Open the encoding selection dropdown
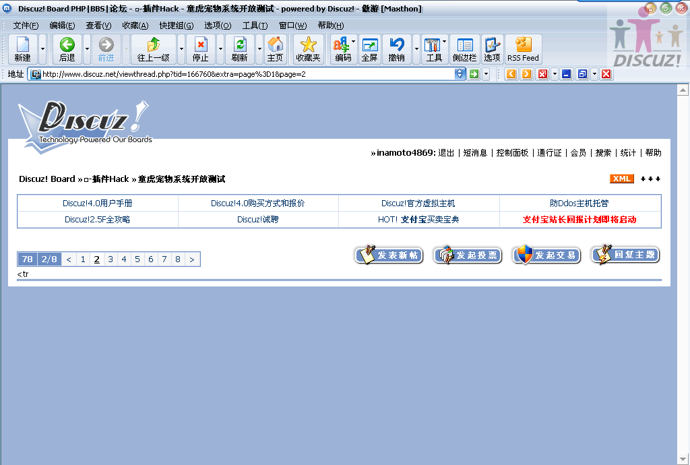 click(353, 40)
